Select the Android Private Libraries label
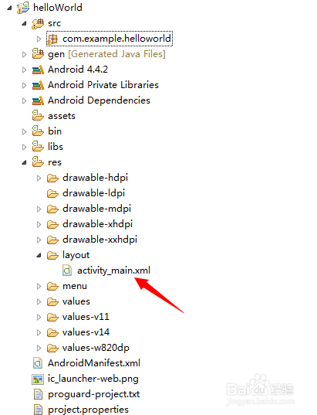This screenshot has height=415, width=317. tap(103, 85)
